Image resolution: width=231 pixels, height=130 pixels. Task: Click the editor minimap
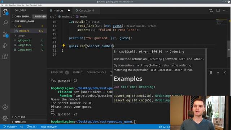pyautogui.click(x=221, y=22)
